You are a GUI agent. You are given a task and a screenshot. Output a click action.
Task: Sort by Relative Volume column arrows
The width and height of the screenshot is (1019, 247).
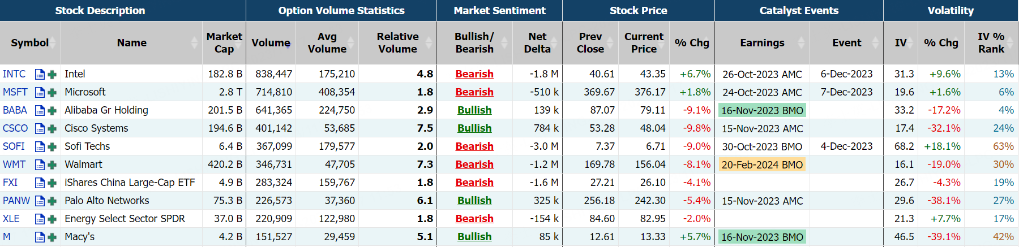pos(429,43)
